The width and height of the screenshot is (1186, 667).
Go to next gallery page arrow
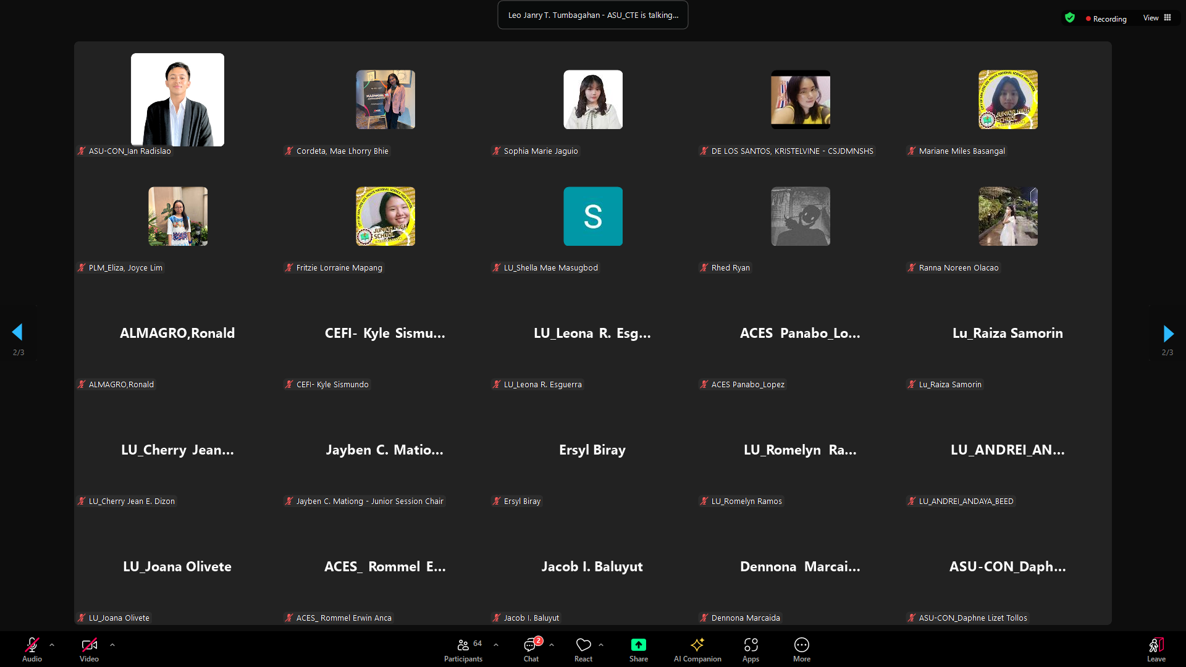(1167, 333)
